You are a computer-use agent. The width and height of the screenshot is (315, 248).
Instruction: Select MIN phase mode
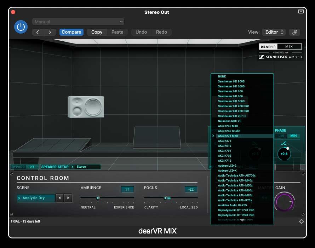point(293,136)
